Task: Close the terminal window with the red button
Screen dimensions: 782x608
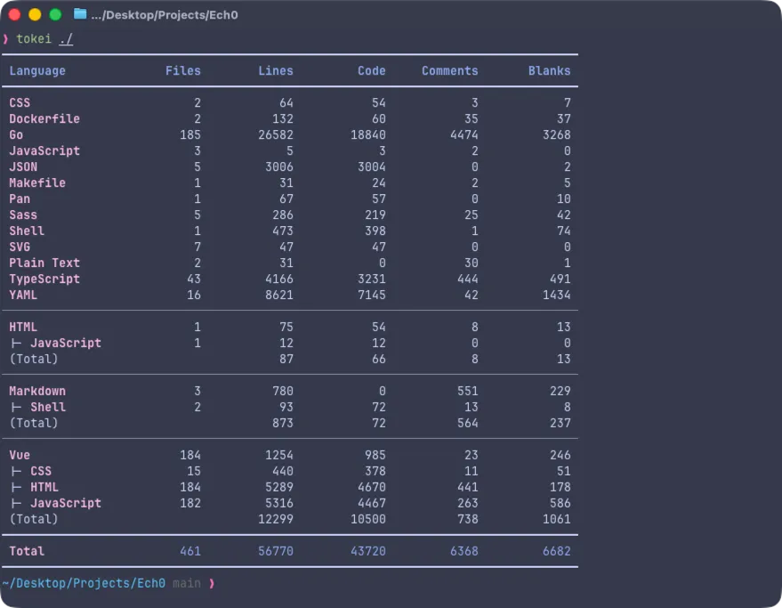Action: coord(14,14)
